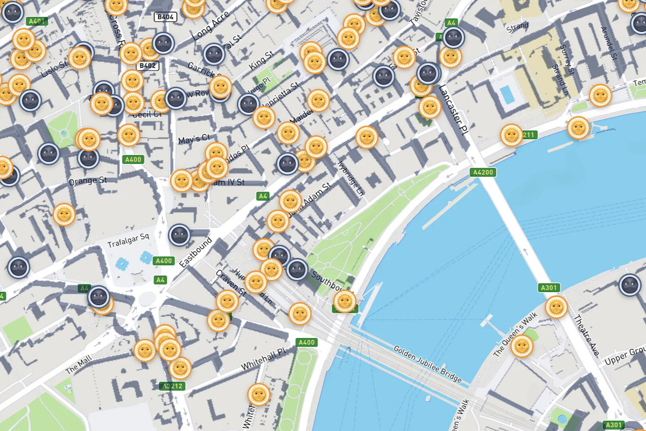Select the moon marker beside Theatre Ave
This screenshot has width=646, height=431.
point(629,284)
